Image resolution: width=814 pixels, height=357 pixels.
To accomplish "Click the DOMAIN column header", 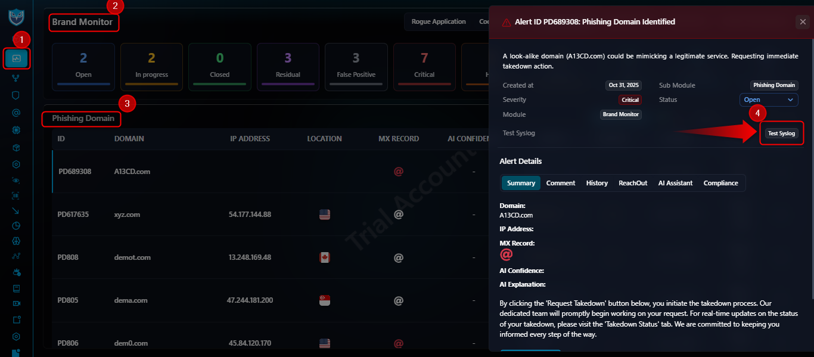I will 129,139.
